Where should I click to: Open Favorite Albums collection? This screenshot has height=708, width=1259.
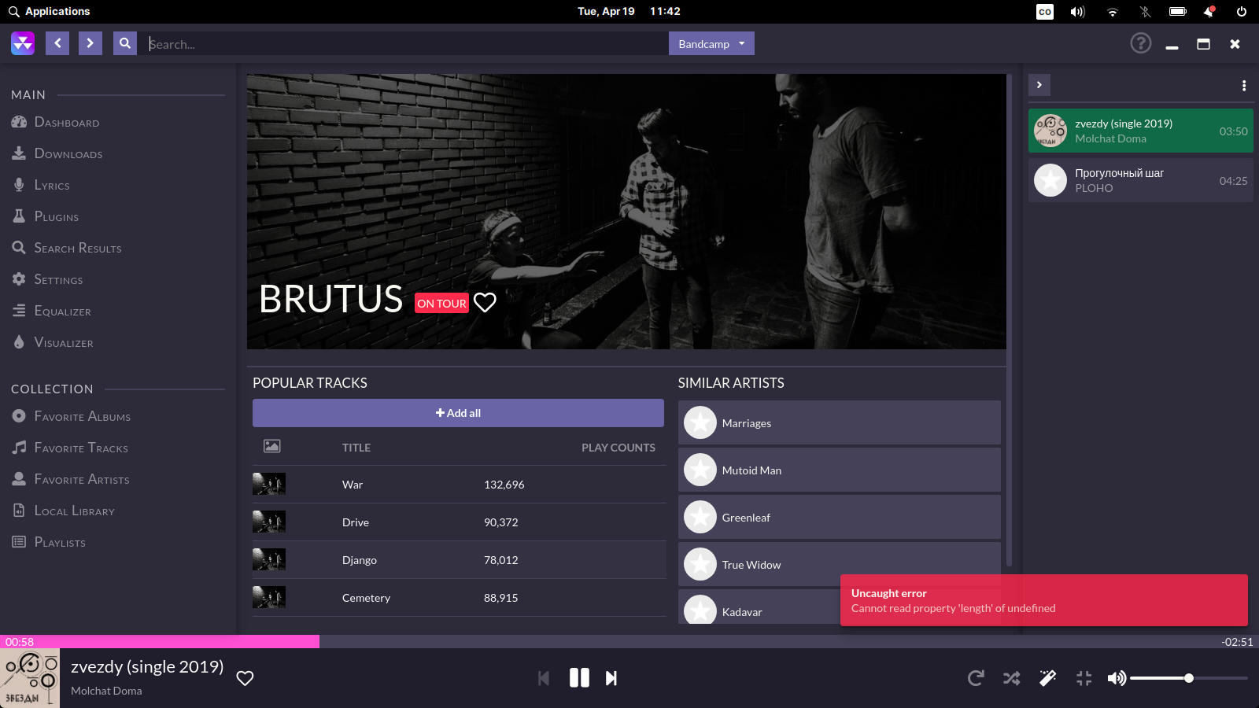click(71, 416)
